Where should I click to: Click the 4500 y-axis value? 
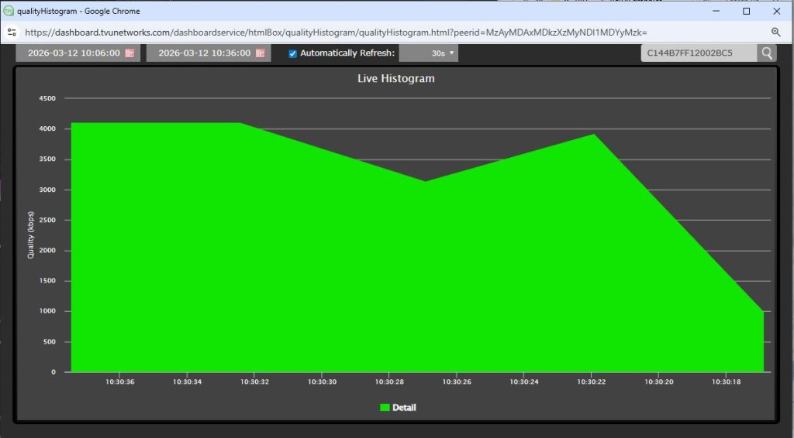click(x=47, y=98)
